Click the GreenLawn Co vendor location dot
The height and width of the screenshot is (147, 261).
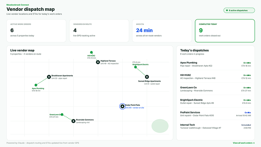pyautogui.click(x=62, y=115)
